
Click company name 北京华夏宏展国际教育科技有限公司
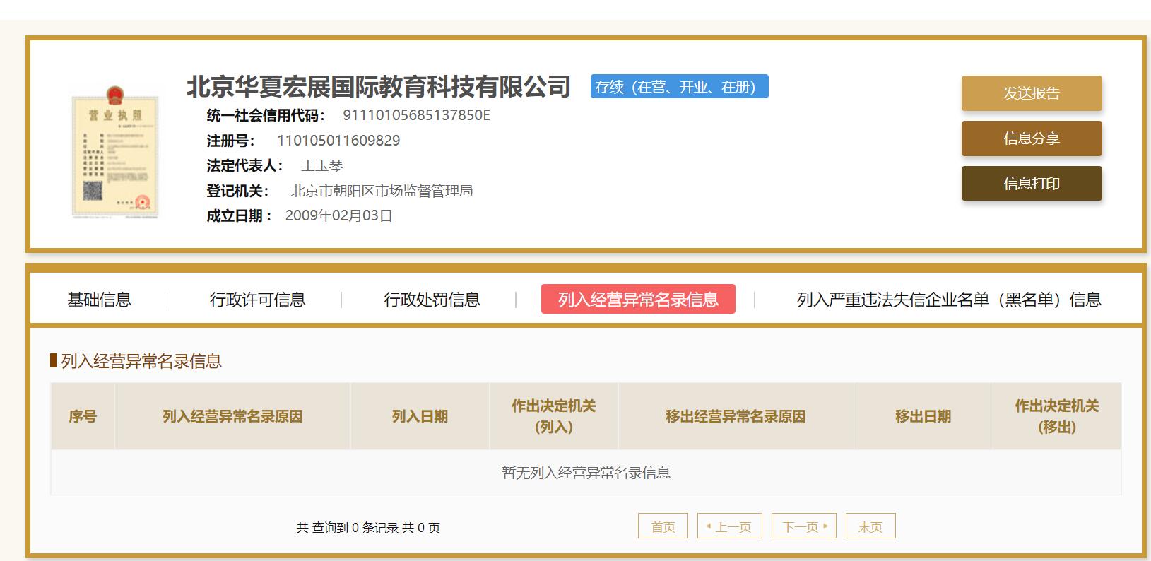(x=379, y=86)
